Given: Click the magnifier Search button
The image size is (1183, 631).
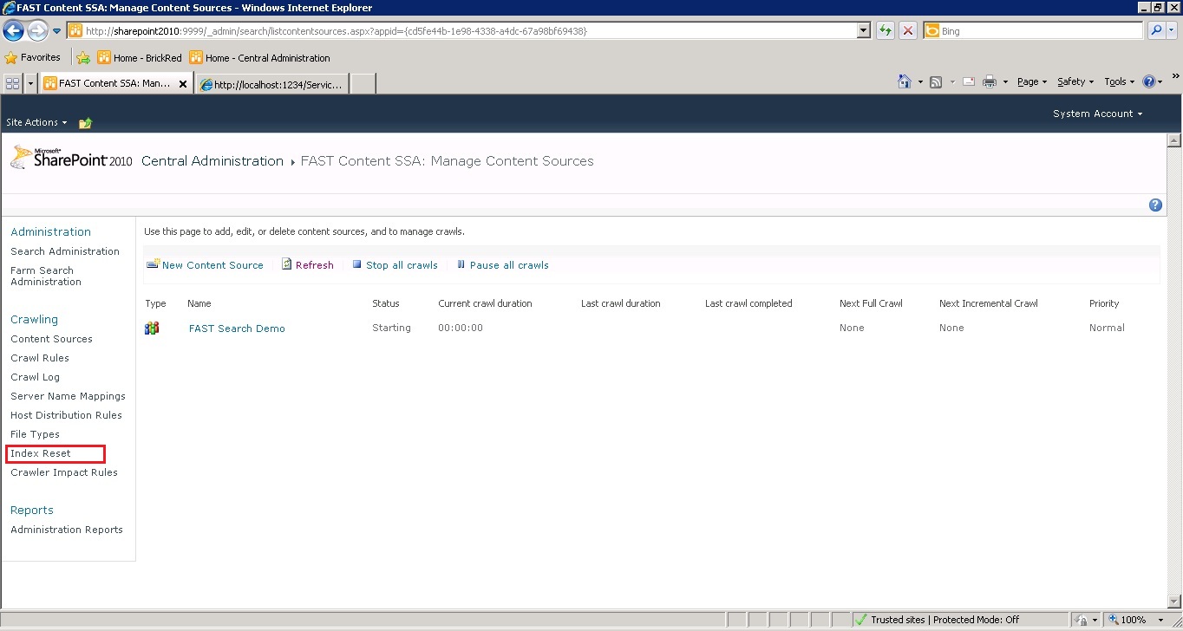Looking at the screenshot, I should (x=1156, y=31).
